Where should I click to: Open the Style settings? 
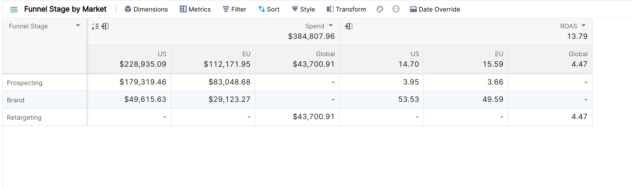tap(303, 9)
